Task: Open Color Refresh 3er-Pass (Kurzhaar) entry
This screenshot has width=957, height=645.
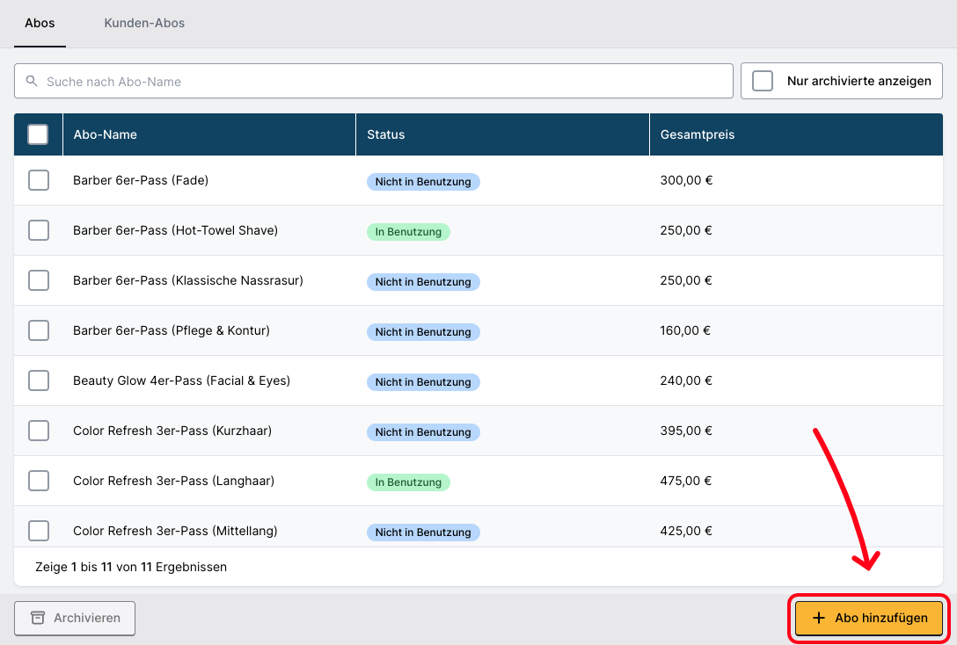Action: 172,431
